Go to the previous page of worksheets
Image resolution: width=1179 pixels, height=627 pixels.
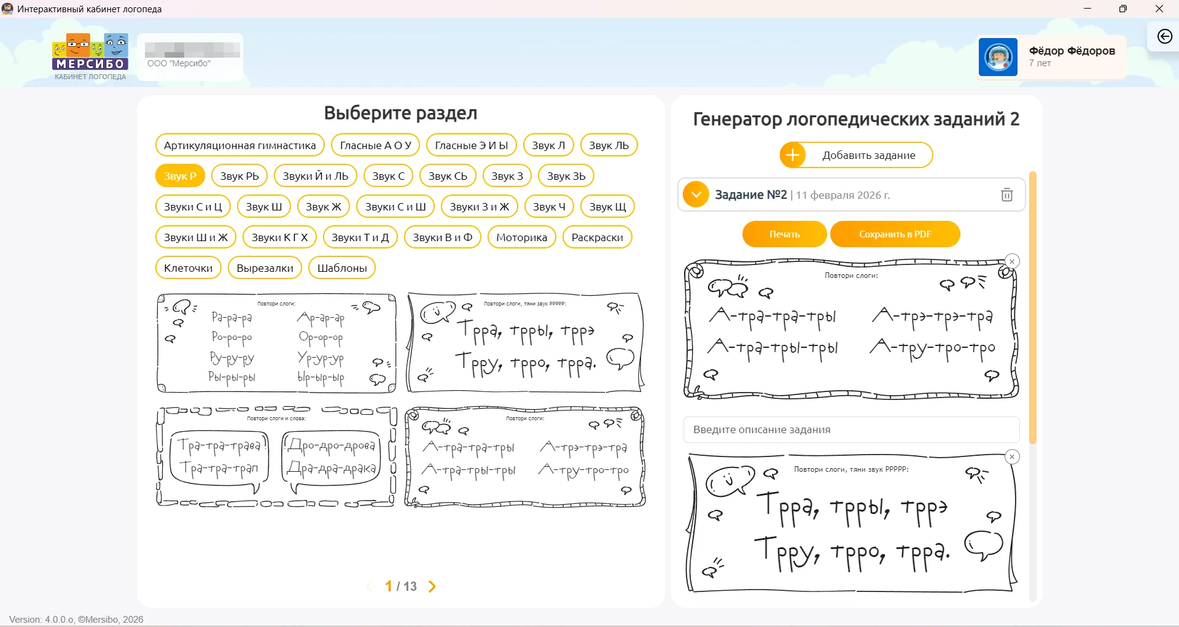click(370, 587)
